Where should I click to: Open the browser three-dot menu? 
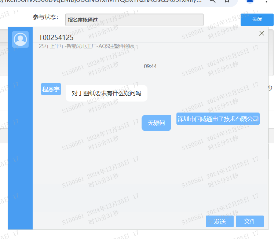pyautogui.click(x=266, y=2)
